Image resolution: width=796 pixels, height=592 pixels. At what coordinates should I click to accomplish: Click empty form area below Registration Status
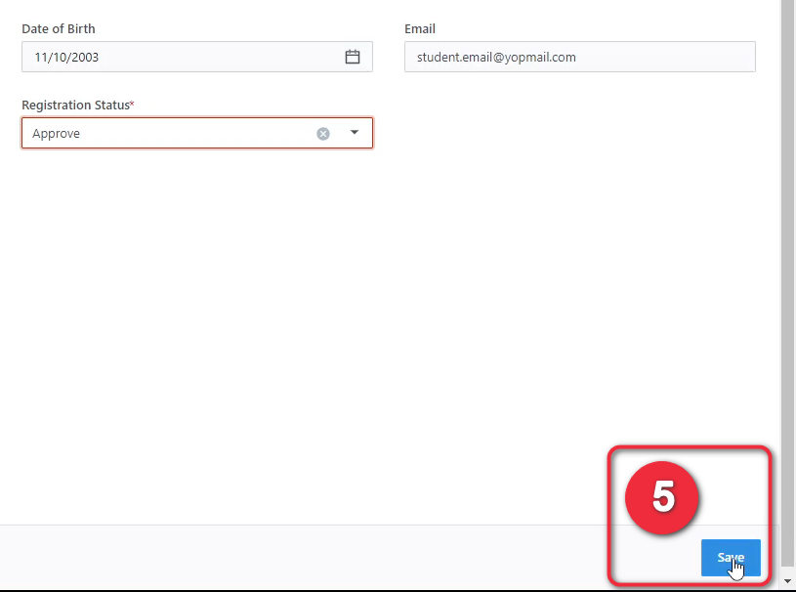tap(195, 293)
